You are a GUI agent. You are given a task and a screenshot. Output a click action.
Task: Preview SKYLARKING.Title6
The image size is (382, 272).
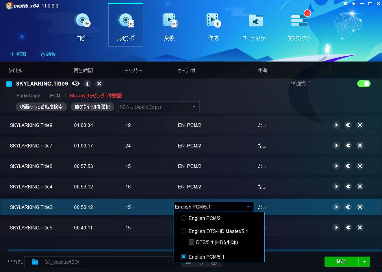tap(336, 166)
